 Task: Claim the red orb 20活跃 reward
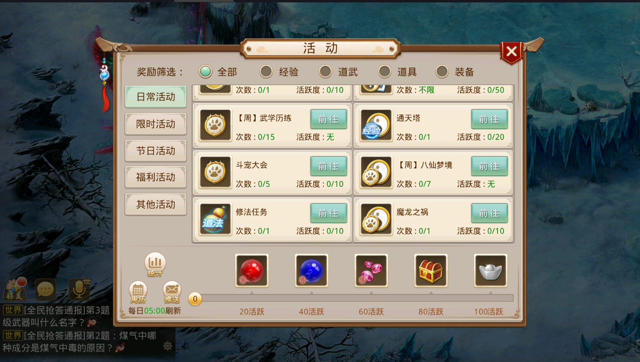coord(252,271)
